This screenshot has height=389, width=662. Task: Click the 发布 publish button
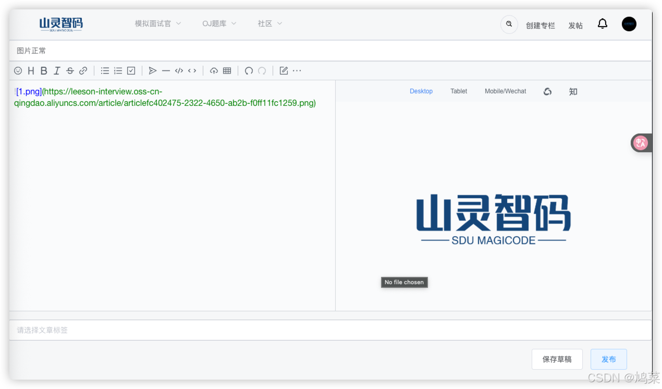(609, 359)
